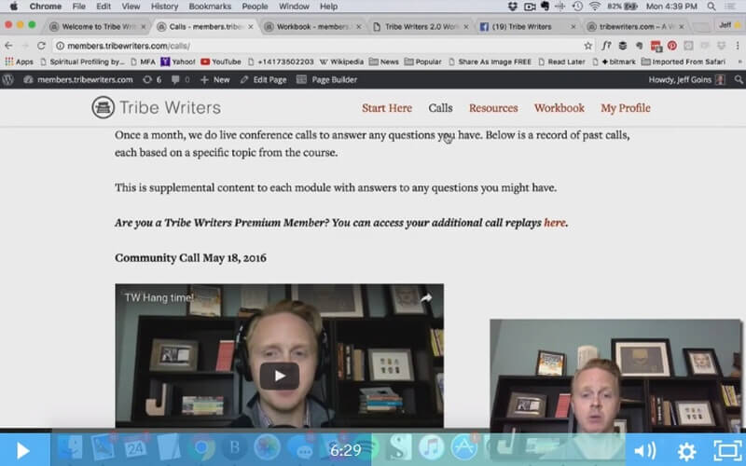Open the Bookmarks menu in the macOS menu bar

tap(210, 7)
